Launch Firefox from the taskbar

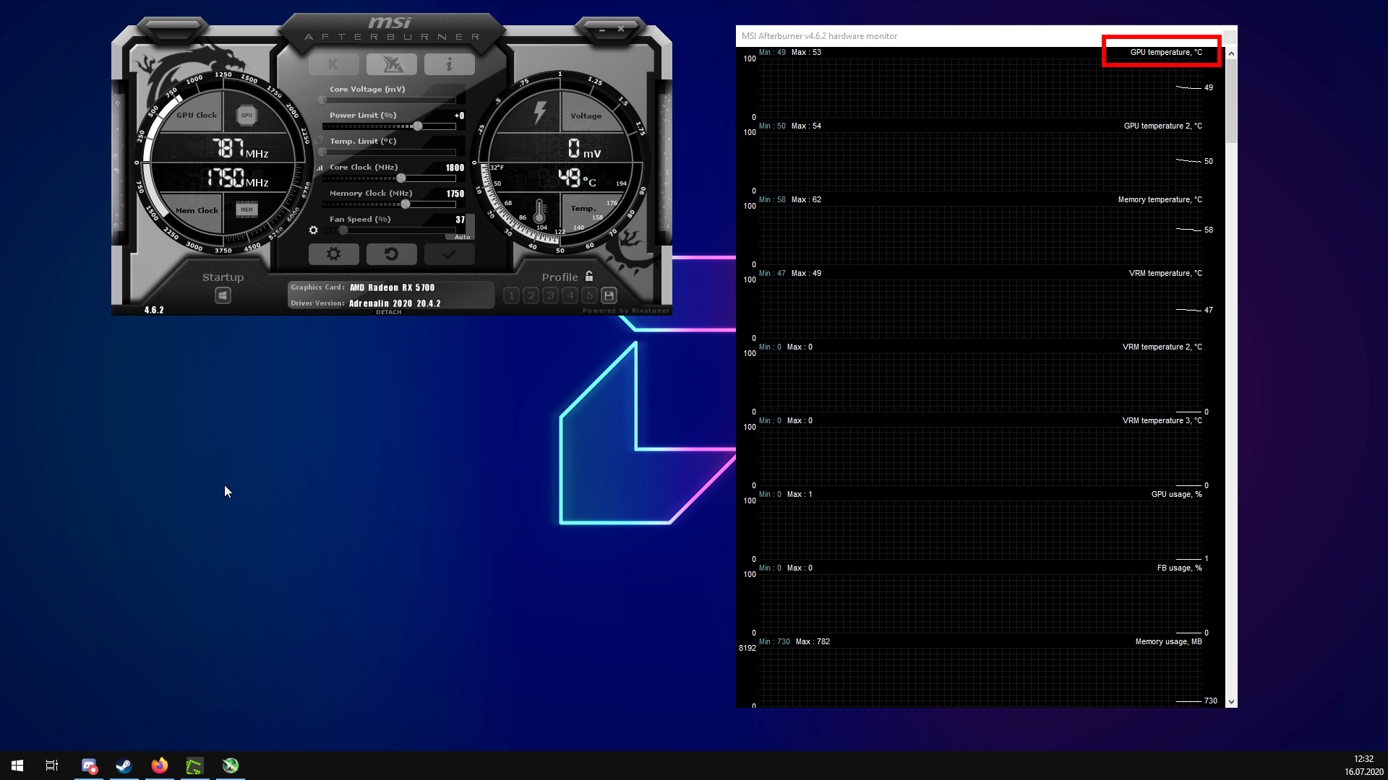coord(159,765)
